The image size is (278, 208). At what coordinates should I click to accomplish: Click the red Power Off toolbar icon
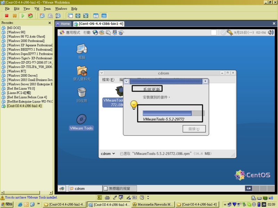[x=7, y=16]
